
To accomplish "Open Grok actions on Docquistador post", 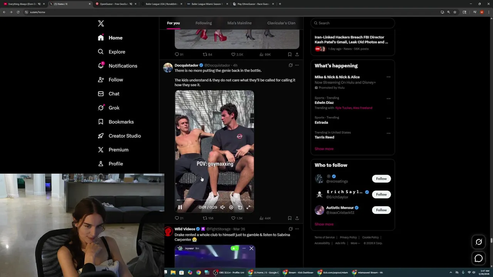I will click(x=290, y=65).
